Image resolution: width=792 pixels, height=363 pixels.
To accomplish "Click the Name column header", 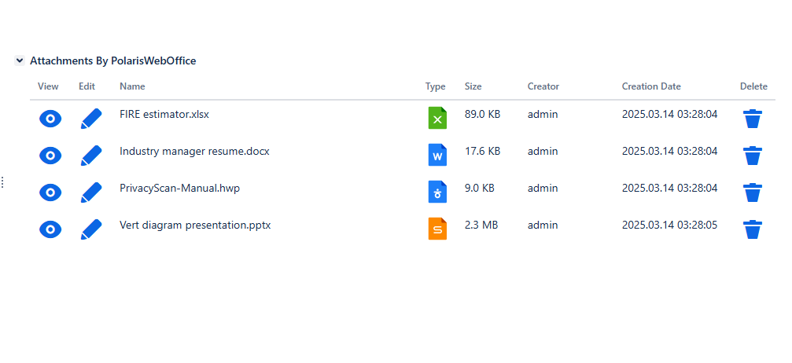I will tap(132, 86).
